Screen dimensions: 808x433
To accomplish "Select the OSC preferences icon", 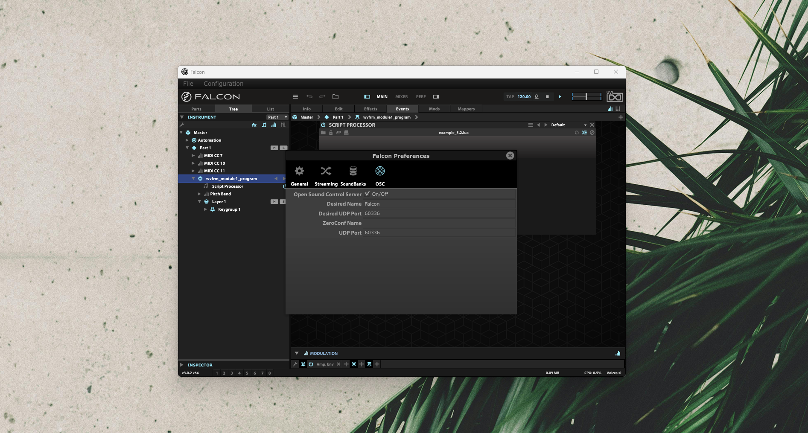I will click(380, 175).
